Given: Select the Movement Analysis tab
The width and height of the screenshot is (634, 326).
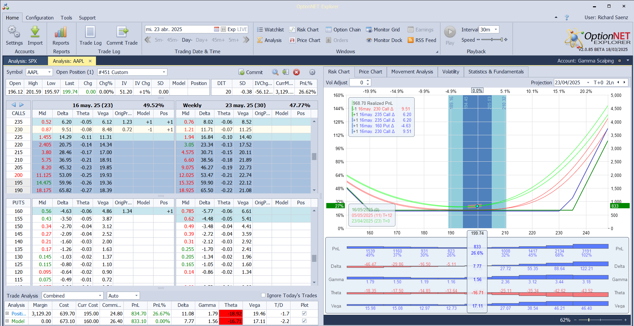Looking at the screenshot, I should 412,71.
